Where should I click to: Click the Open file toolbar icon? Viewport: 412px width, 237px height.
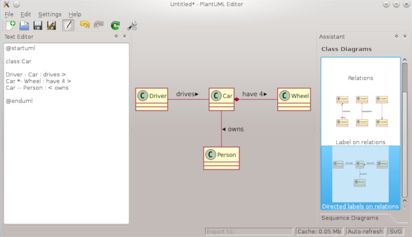tap(24, 25)
